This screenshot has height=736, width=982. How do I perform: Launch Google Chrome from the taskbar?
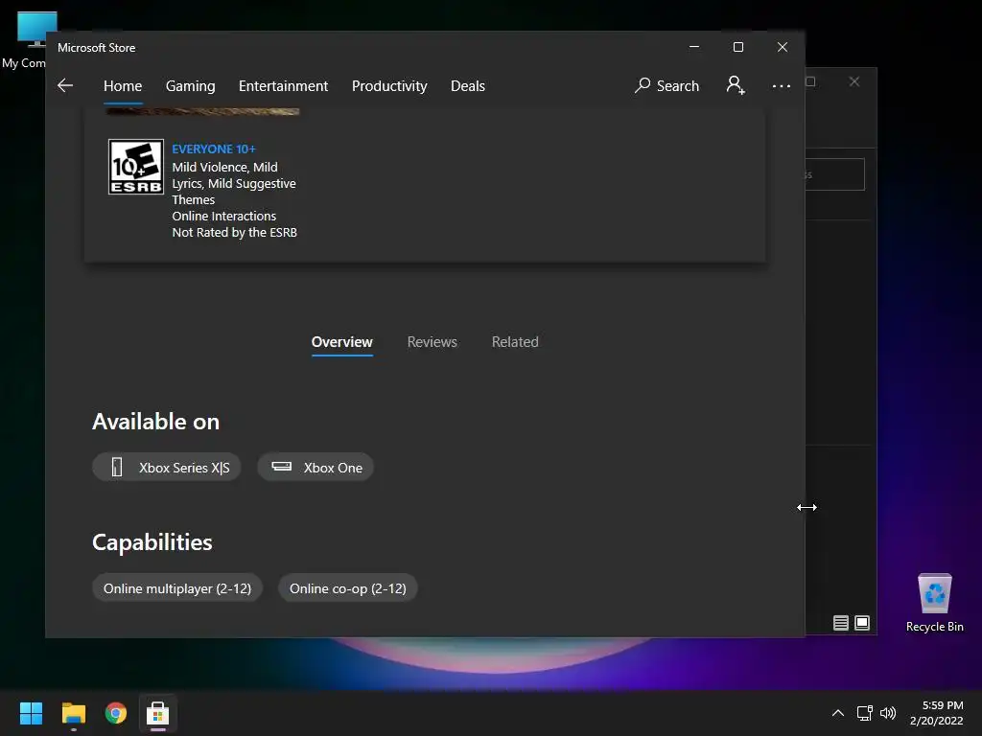116,713
